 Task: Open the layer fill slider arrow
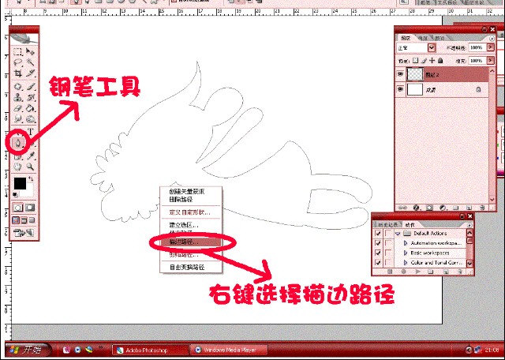tap(491, 61)
